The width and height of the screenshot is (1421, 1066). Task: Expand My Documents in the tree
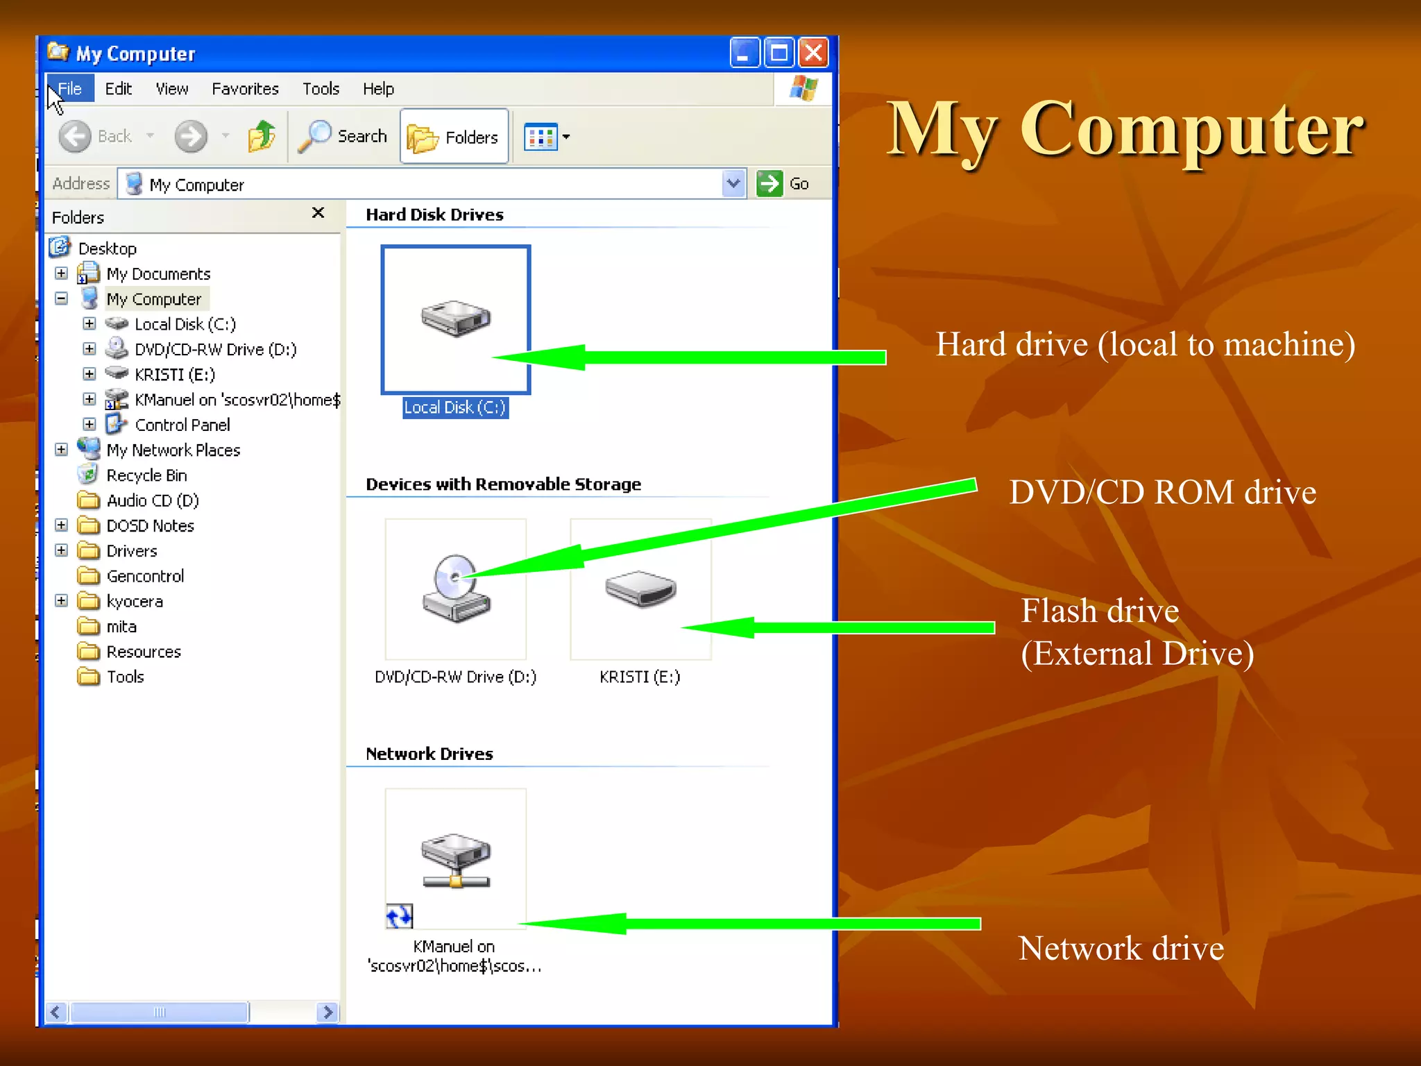(x=62, y=273)
